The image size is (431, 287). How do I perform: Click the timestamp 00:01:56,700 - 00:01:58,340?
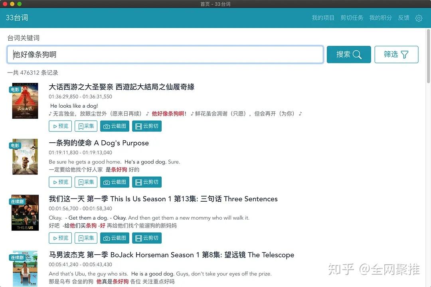tap(81, 209)
